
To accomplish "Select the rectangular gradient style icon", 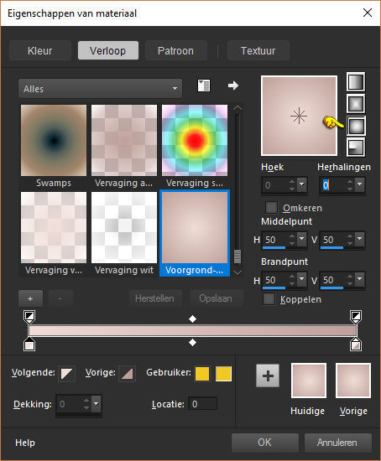I will pos(356,103).
